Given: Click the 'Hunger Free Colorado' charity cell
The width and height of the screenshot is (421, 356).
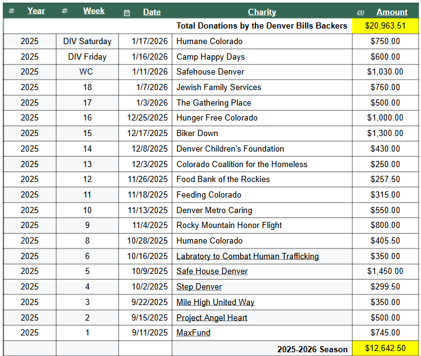Looking at the screenshot, I should [x=262, y=118].
